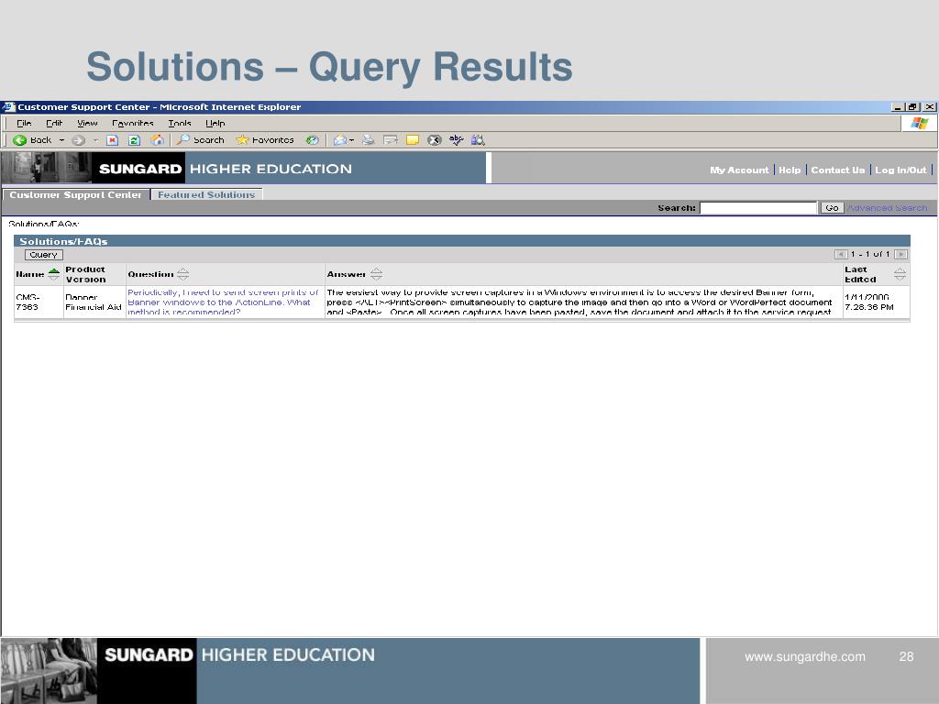The width and height of the screenshot is (939, 704).
Task: Open the Favorites menu
Action: pyautogui.click(x=133, y=124)
